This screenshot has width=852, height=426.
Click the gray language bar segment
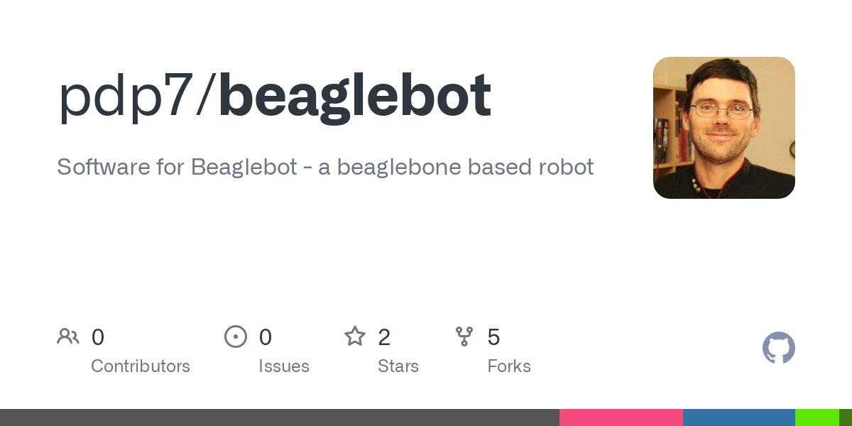click(x=280, y=417)
